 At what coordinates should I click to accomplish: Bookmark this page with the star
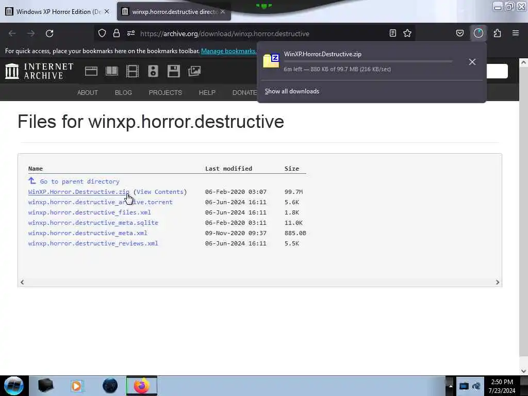tap(407, 34)
